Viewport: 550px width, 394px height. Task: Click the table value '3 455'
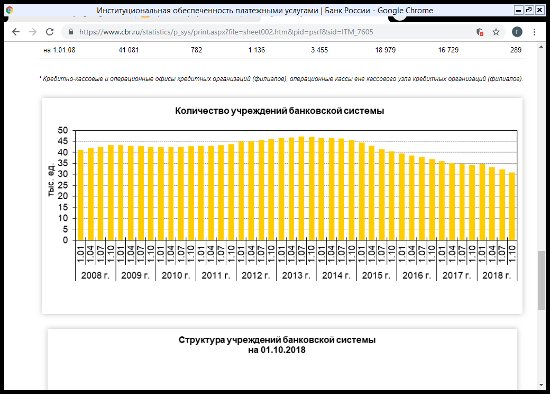click(x=319, y=50)
